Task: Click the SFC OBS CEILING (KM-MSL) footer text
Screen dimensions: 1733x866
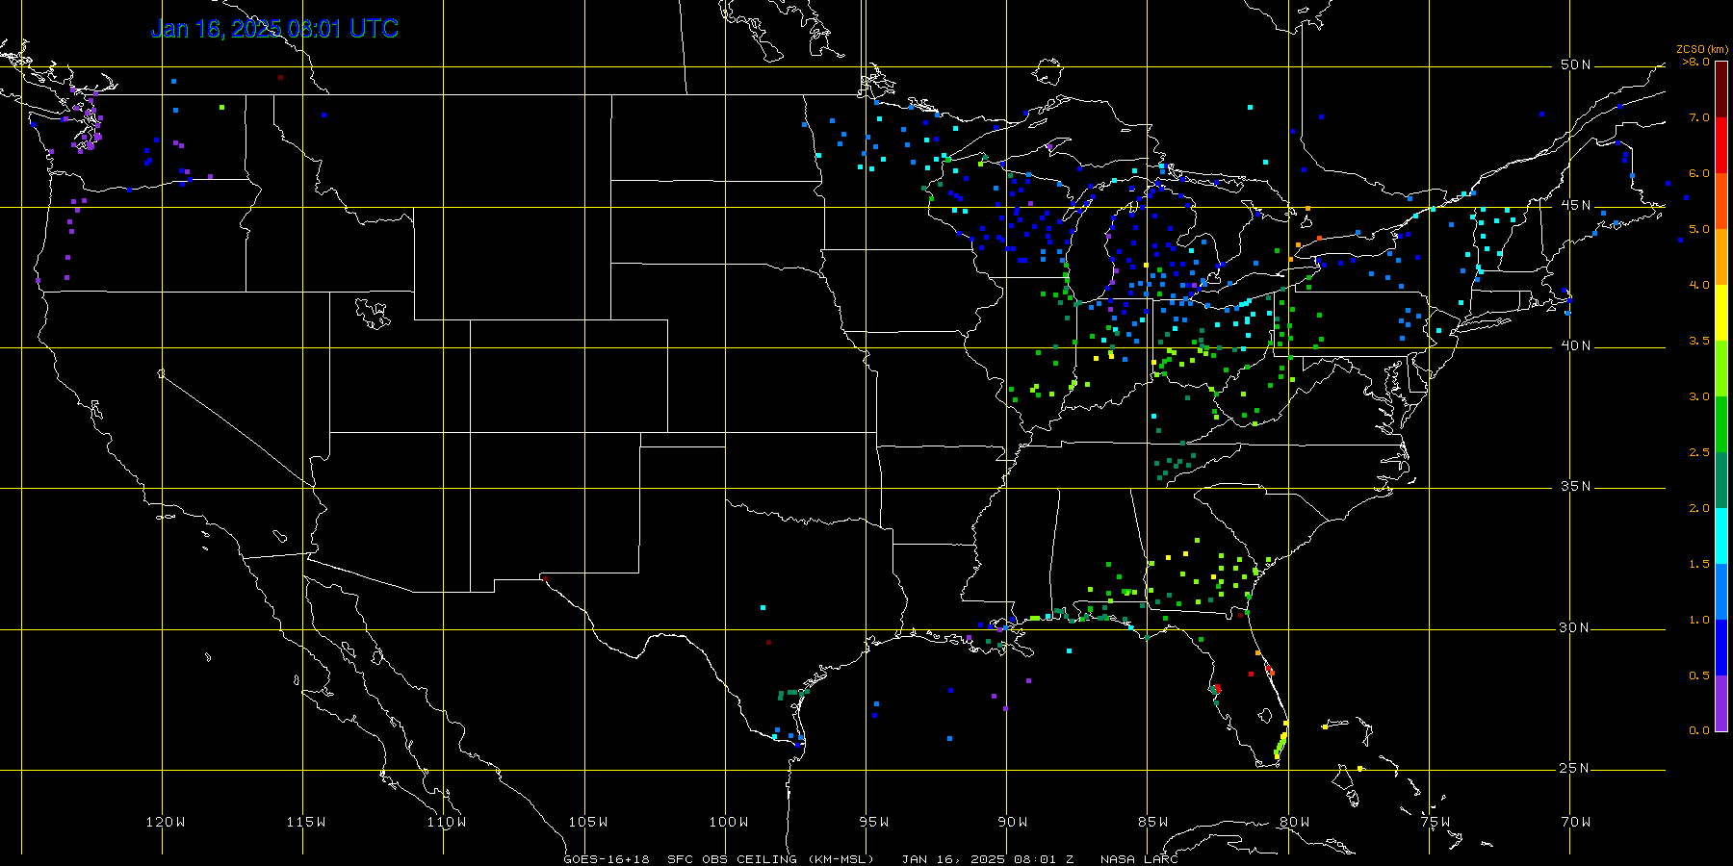Action: point(771,859)
